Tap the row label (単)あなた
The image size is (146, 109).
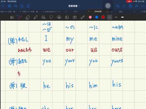(x=18, y=61)
